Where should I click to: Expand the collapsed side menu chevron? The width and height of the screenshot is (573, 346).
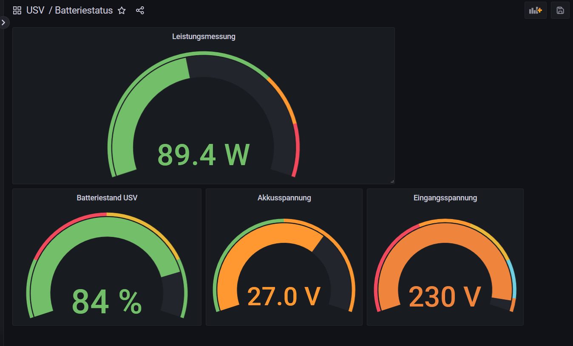[3, 23]
